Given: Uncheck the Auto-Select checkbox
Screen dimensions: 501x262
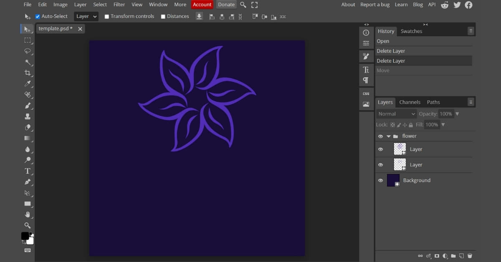Looking at the screenshot, I should pyautogui.click(x=38, y=16).
